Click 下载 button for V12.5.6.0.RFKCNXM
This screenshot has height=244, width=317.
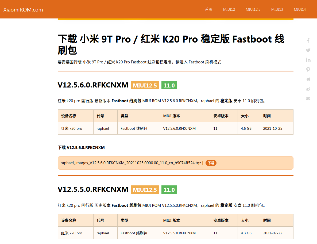point(211,163)
